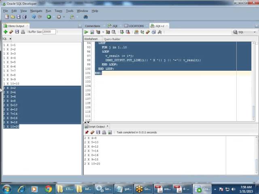This screenshot has height=194, width=259.
Task: Open the View menu
Action: [23, 11]
